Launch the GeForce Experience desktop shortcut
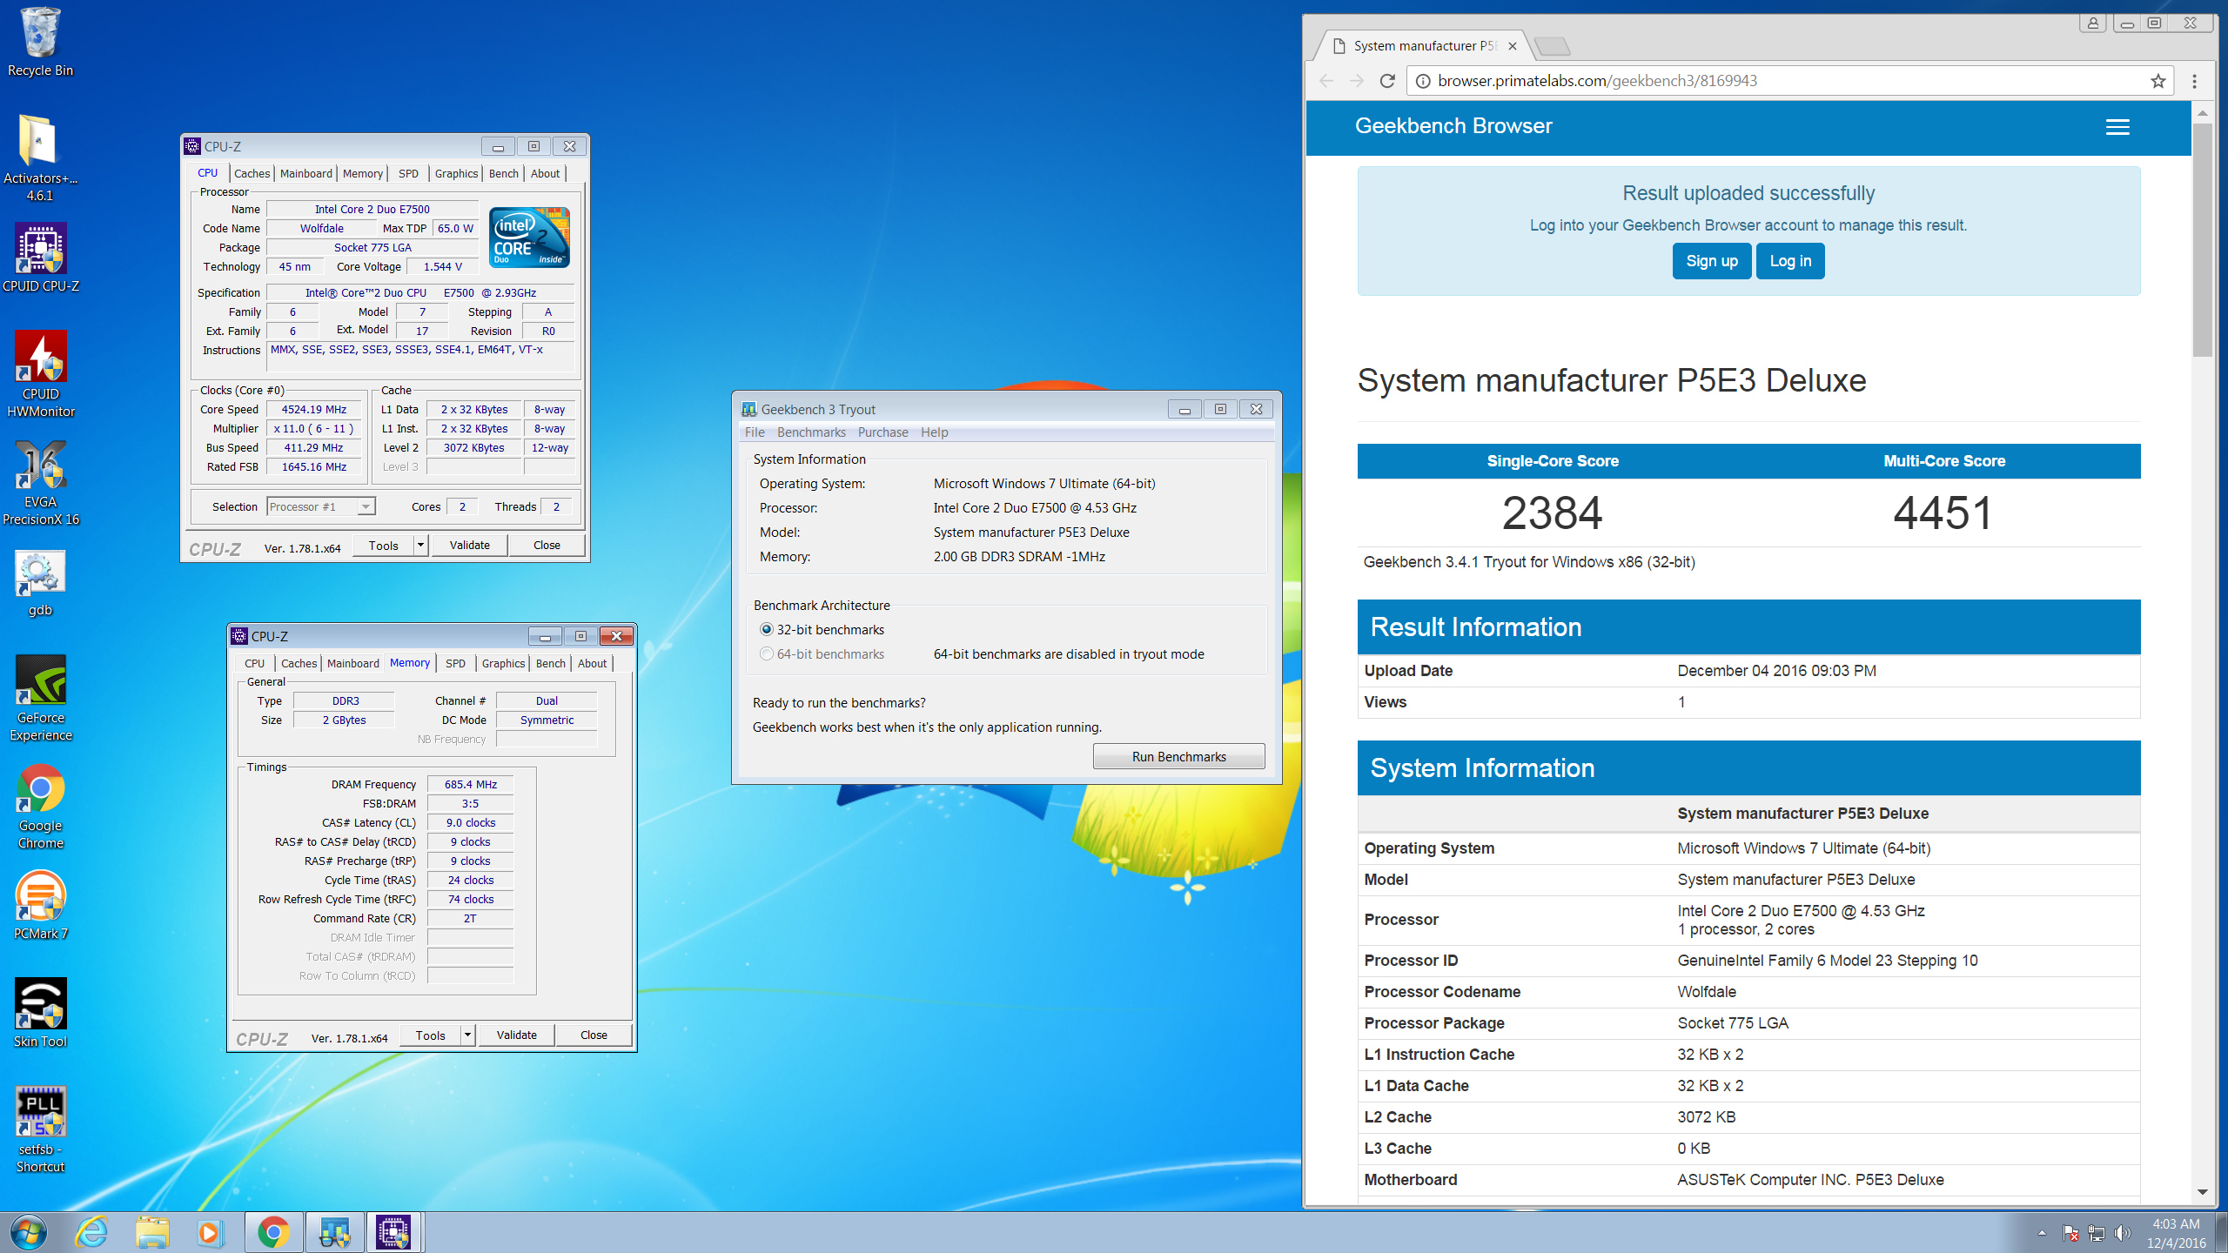Image resolution: width=2228 pixels, height=1253 pixels. point(40,698)
